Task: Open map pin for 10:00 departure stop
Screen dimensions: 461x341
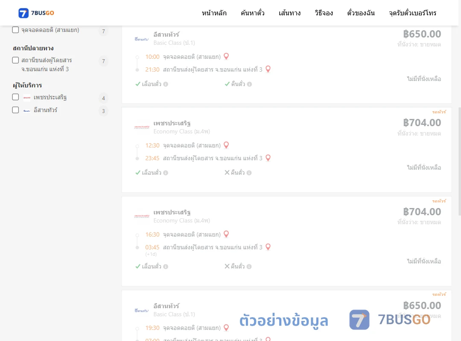Action: (226, 56)
